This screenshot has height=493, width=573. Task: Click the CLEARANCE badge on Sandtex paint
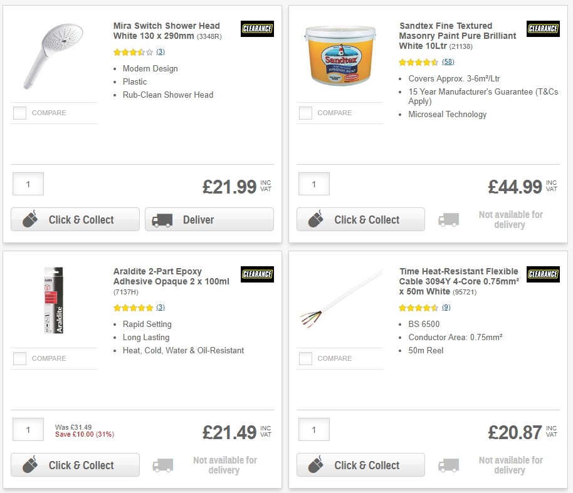[x=543, y=29]
